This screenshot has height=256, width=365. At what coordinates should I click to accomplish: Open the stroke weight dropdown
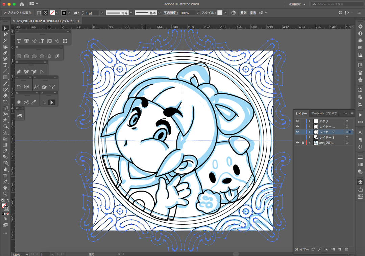pyautogui.click(x=101, y=13)
